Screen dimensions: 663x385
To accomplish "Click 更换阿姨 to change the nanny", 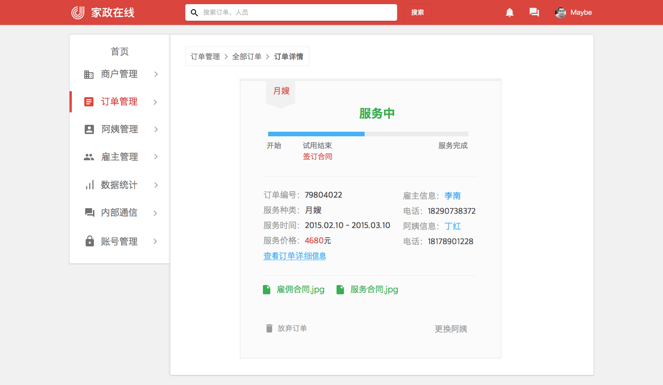I will click(451, 329).
